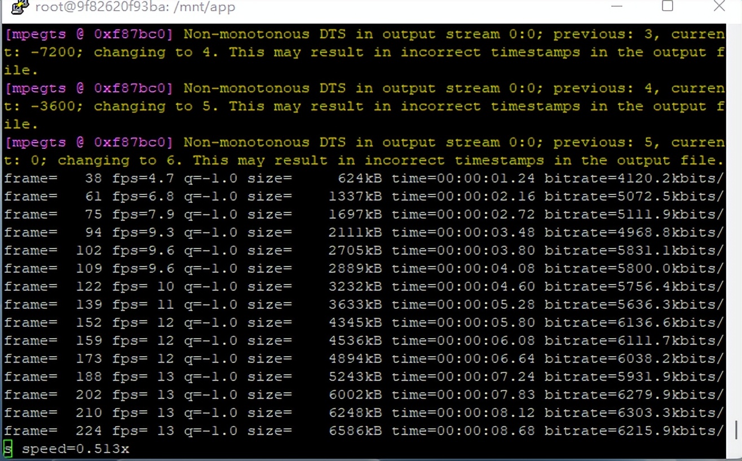This screenshot has height=461, width=742.
Task: Click the timestamp time=00:00:06.08
Action: (x=463, y=341)
